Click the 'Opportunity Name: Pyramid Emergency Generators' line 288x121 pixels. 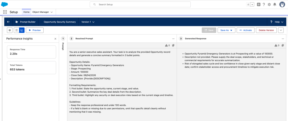pos(97,65)
